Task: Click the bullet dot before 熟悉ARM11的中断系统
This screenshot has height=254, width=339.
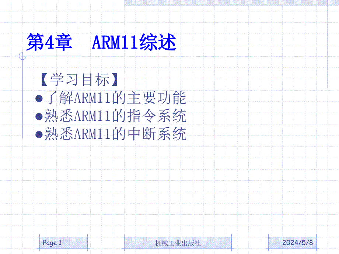Action: [39, 134]
